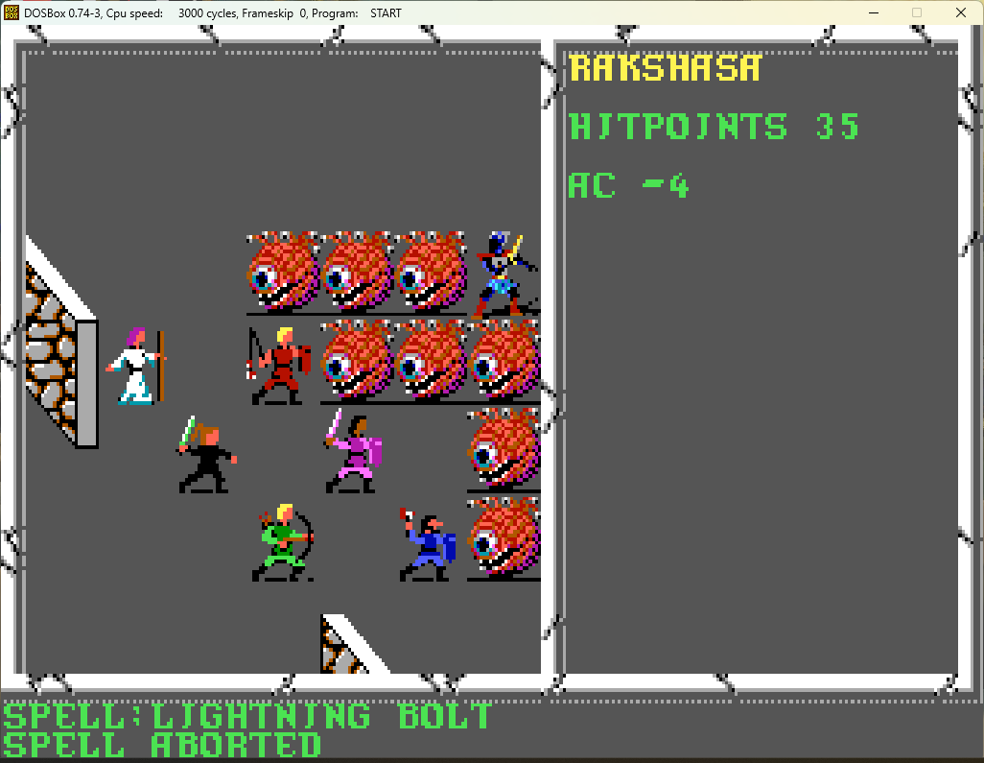Image resolution: width=984 pixels, height=763 pixels.
Task: Target the middle beholder in the top row
Action: point(358,272)
